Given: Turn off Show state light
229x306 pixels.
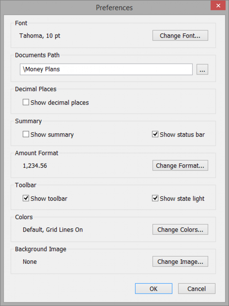Looking at the screenshot, I should tap(155, 198).
